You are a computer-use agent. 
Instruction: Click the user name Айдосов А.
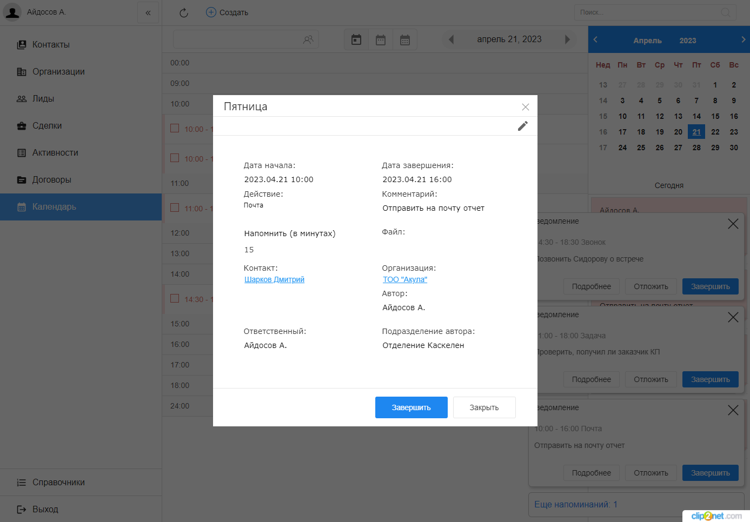click(47, 12)
